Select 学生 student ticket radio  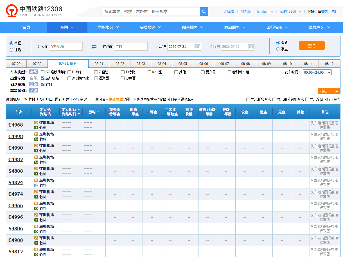click(278, 49)
